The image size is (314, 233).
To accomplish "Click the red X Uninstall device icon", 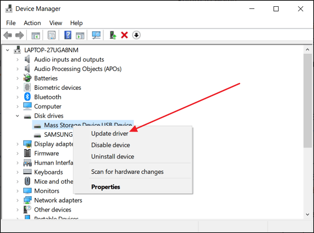I will point(125,35).
